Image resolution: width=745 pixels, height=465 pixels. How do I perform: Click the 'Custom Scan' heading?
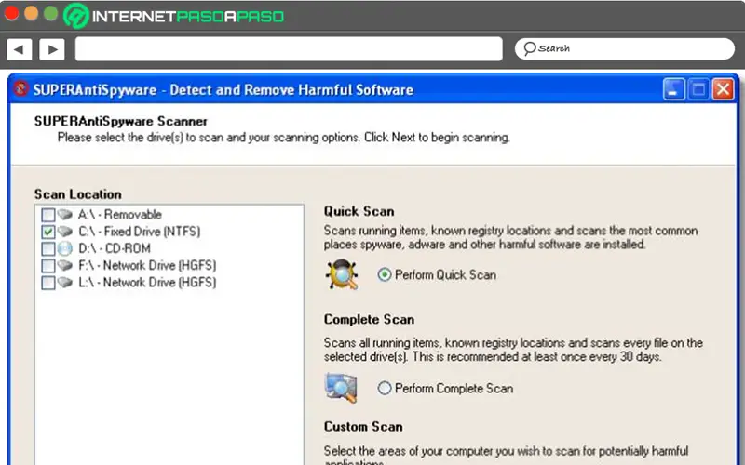(x=363, y=427)
